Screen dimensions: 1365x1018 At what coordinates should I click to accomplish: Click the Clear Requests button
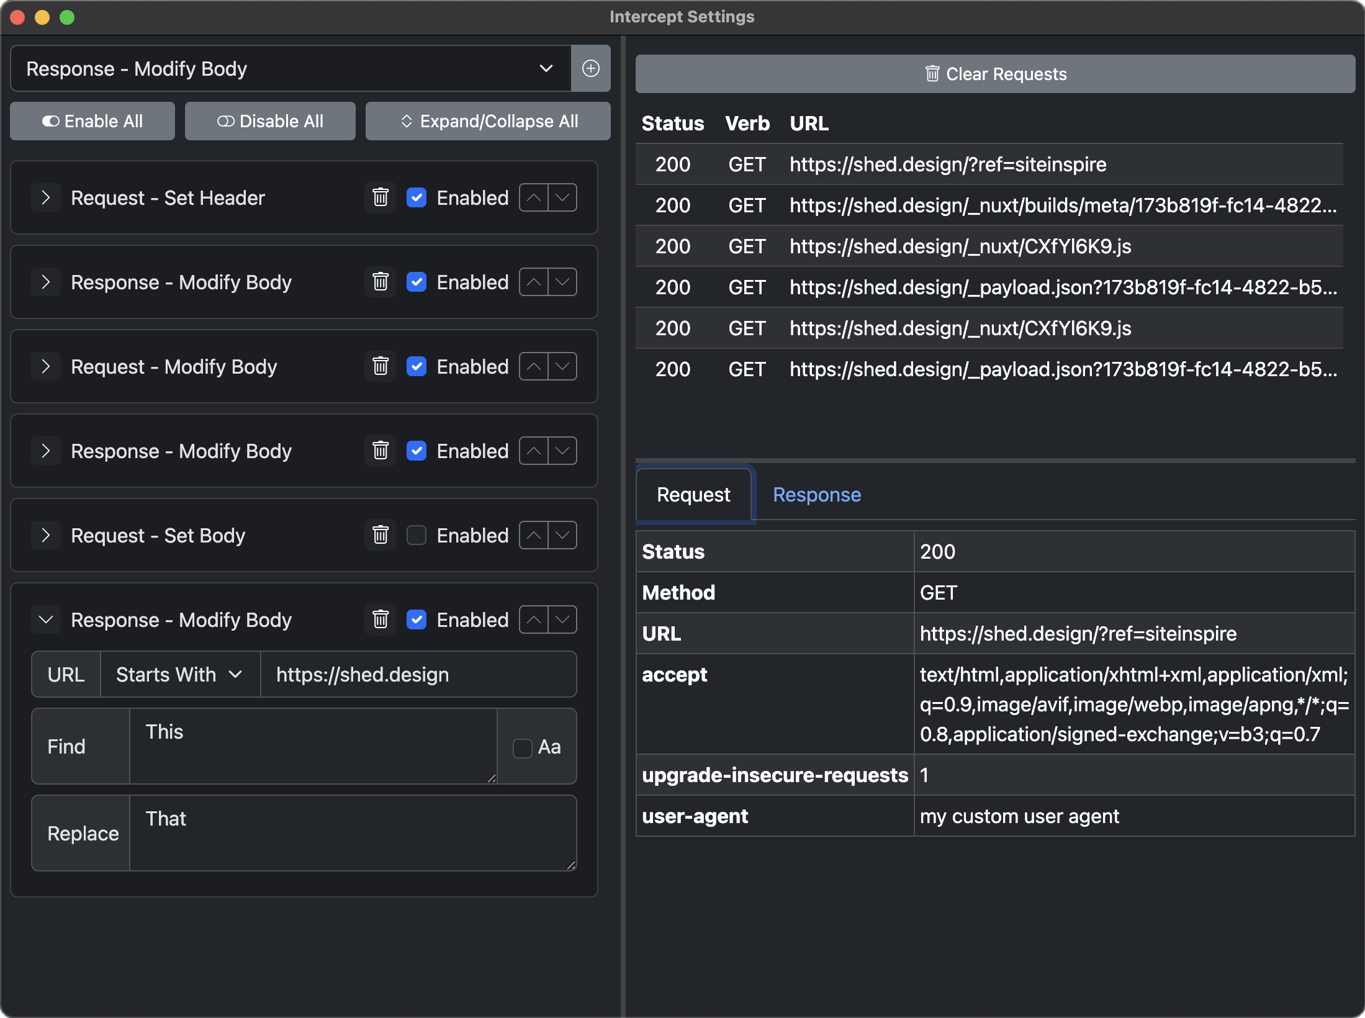click(x=996, y=73)
